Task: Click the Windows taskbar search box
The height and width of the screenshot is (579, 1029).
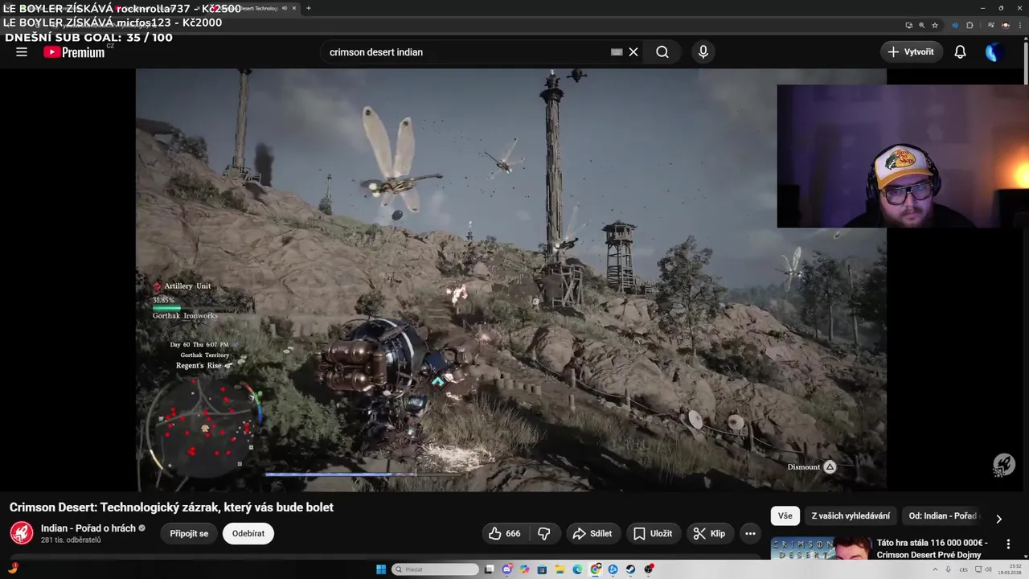Action: (x=435, y=569)
